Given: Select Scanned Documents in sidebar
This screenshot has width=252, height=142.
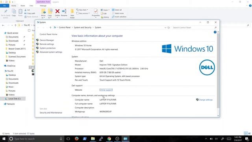Looking at the screenshot, I should [x=16, y=57].
